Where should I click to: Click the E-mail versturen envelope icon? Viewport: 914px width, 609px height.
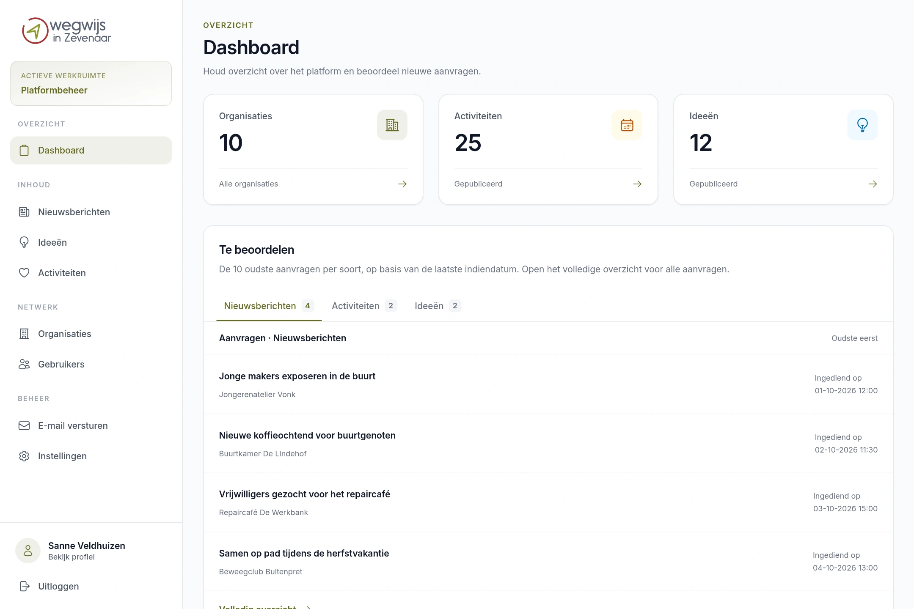pos(24,425)
